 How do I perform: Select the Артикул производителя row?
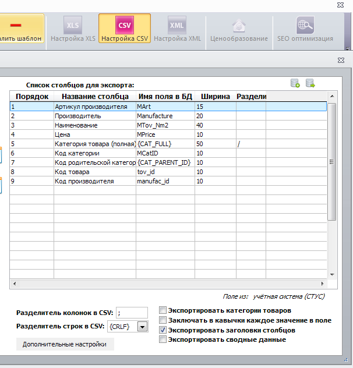pos(168,107)
